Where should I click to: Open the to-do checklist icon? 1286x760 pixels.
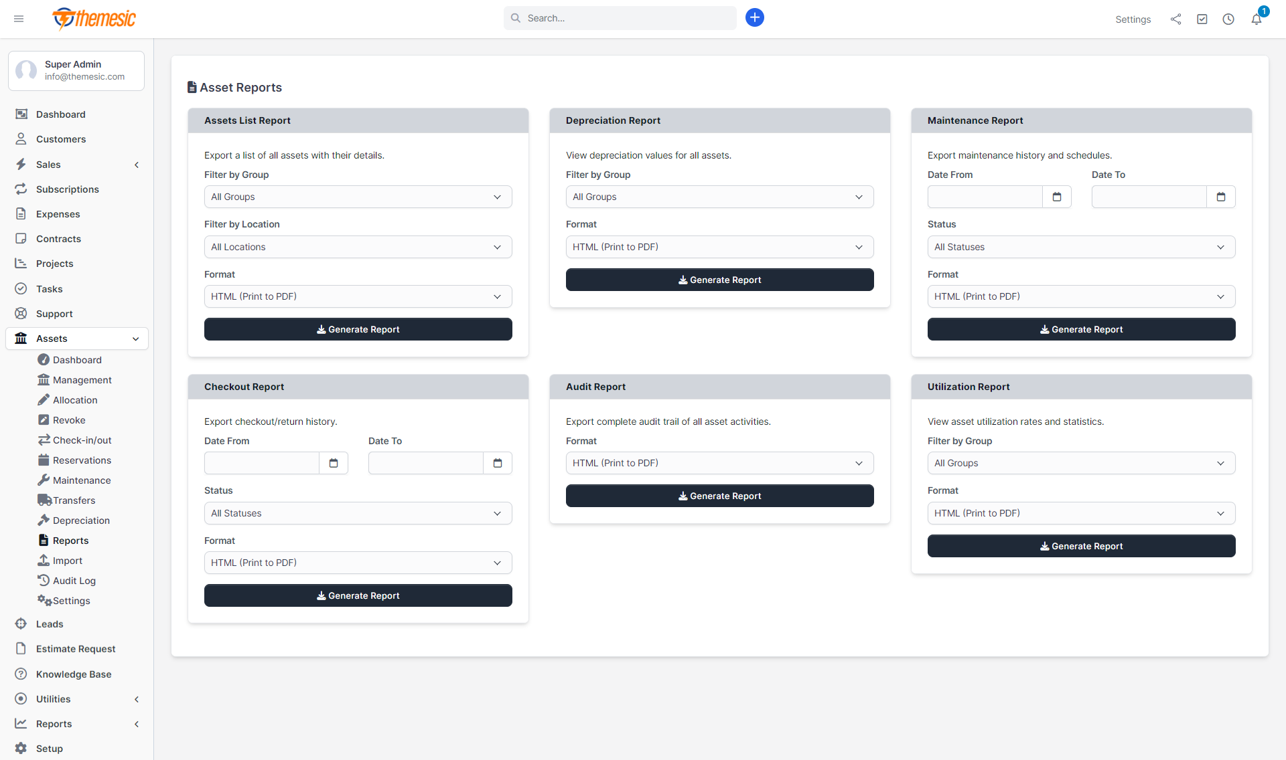coord(1202,19)
